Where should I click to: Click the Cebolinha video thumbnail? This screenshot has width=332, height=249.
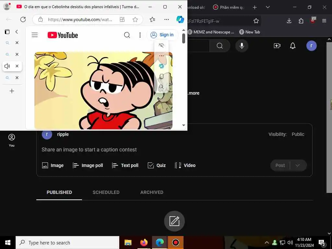(x=103, y=90)
